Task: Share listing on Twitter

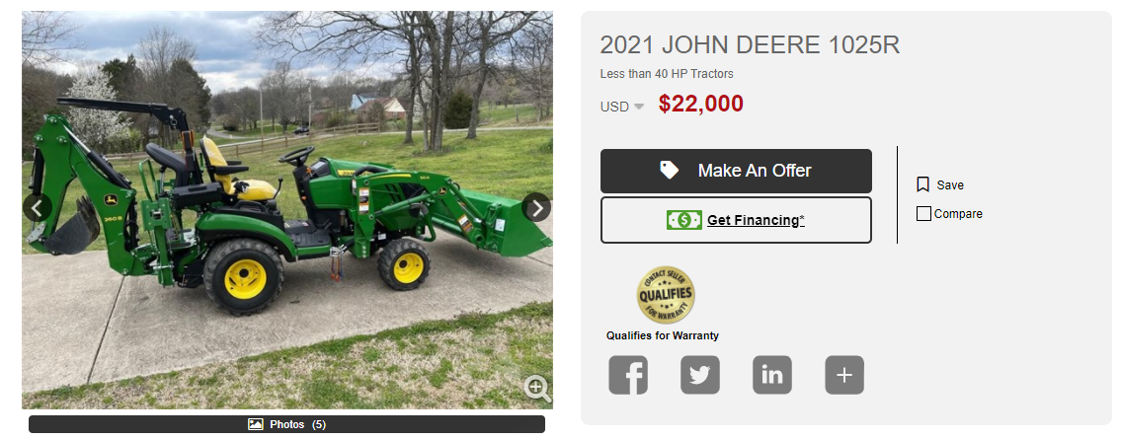Action: coord(700,375)
